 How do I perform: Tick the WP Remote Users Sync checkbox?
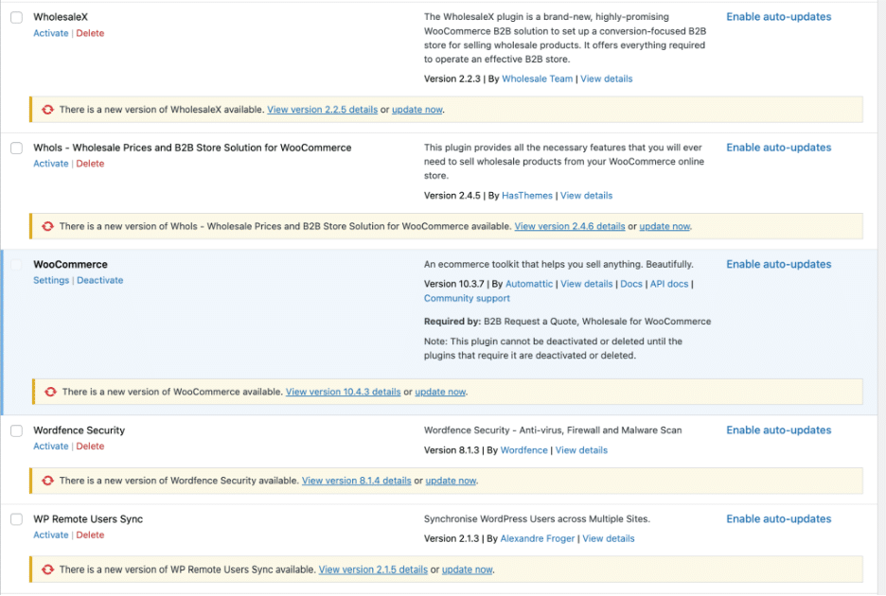[x=17, y=519]
